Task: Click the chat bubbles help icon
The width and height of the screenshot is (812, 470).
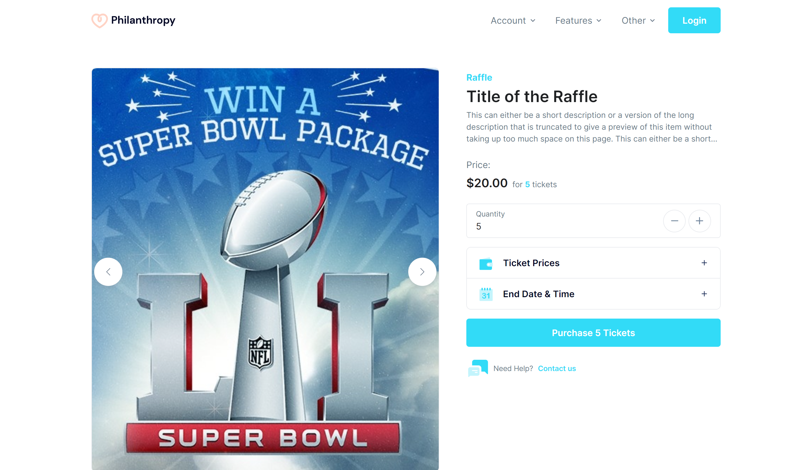Action: click(478, 368)
